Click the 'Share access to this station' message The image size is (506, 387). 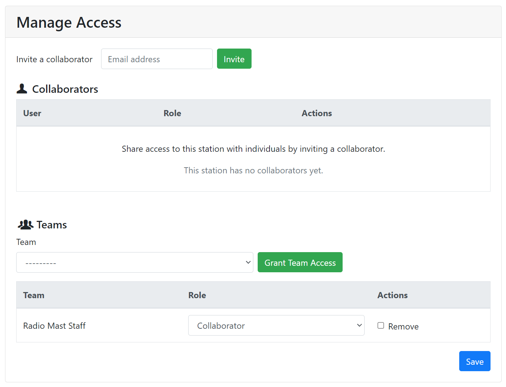(x=253, y=149)
